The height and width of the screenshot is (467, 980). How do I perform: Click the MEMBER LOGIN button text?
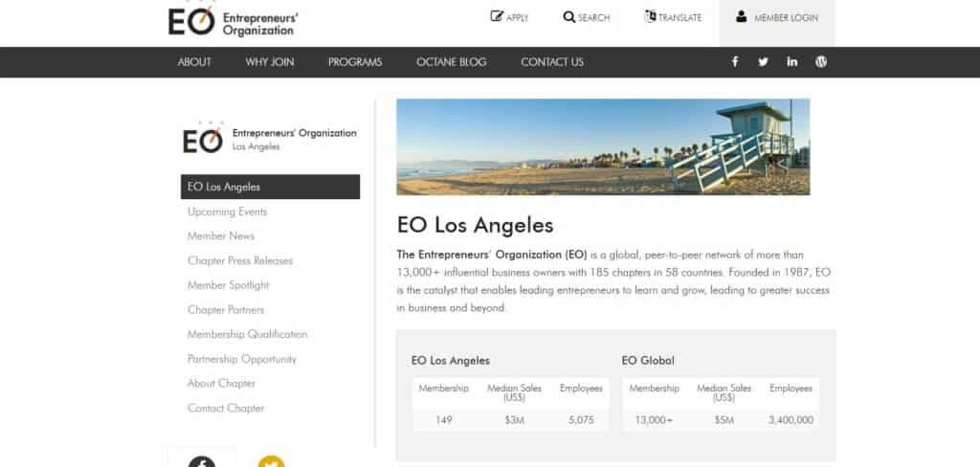click(786, 18)
